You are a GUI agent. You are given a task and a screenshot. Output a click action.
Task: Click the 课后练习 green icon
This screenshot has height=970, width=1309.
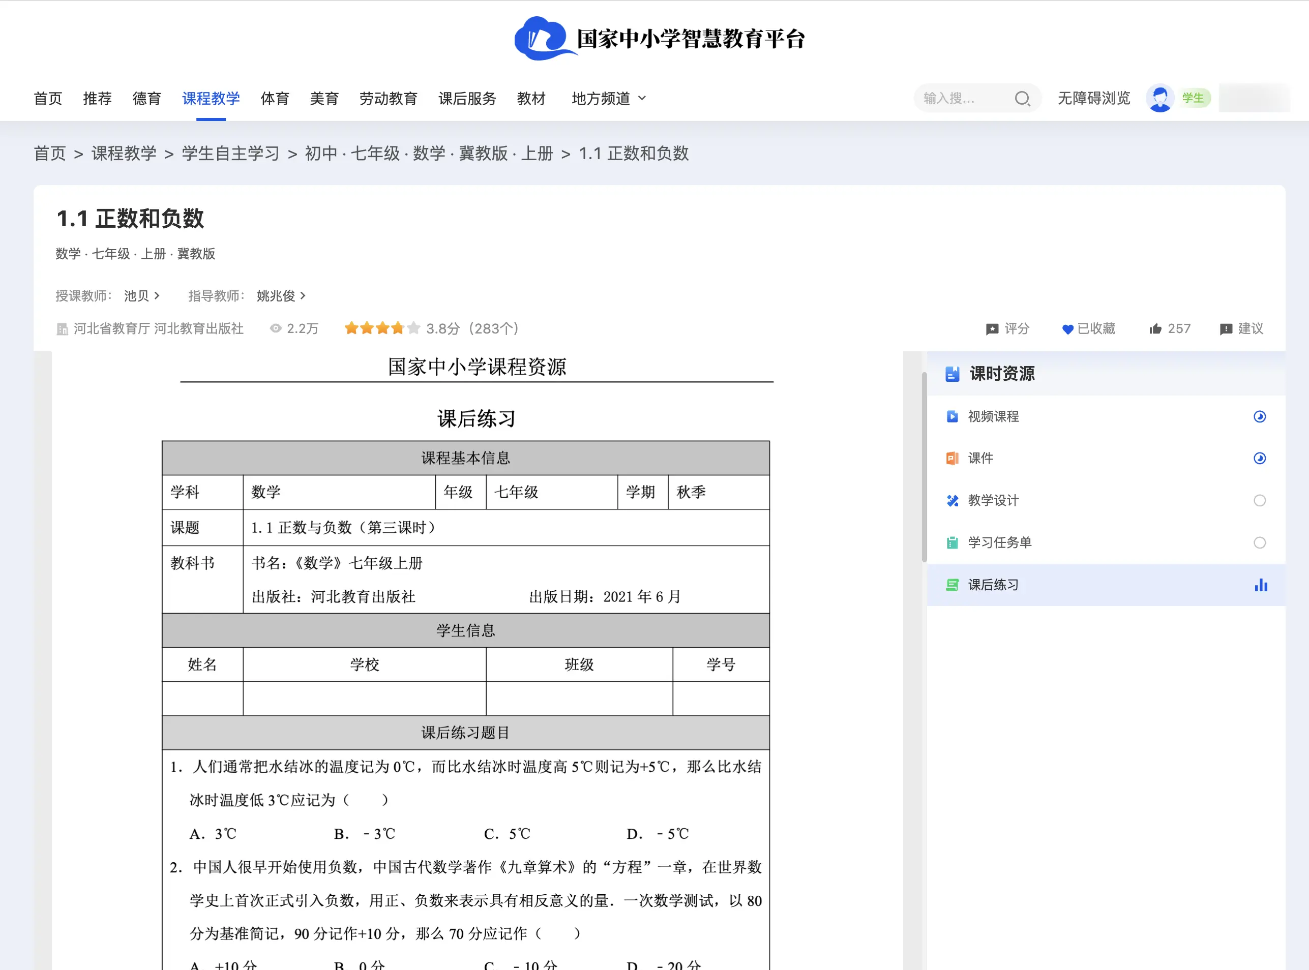(952, 585)
